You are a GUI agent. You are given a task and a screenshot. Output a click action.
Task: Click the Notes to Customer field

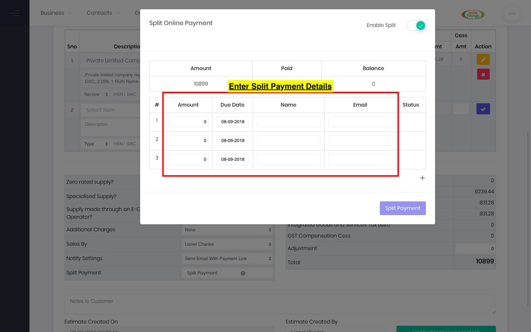click(279, 303)
